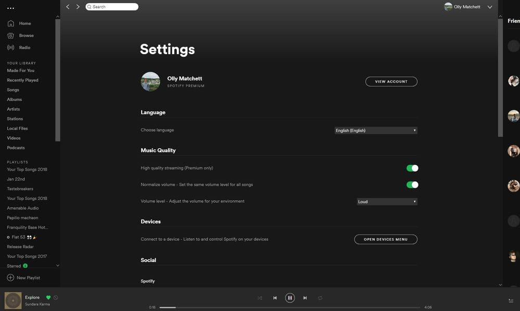Turn off Normalize volume
Image resolution: width=520 pixels, height=311 pixels.
click(413, 184)
